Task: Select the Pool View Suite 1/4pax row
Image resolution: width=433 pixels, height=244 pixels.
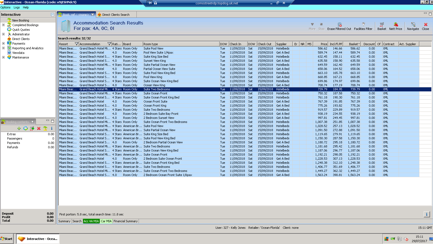Action: coord(239,52)
